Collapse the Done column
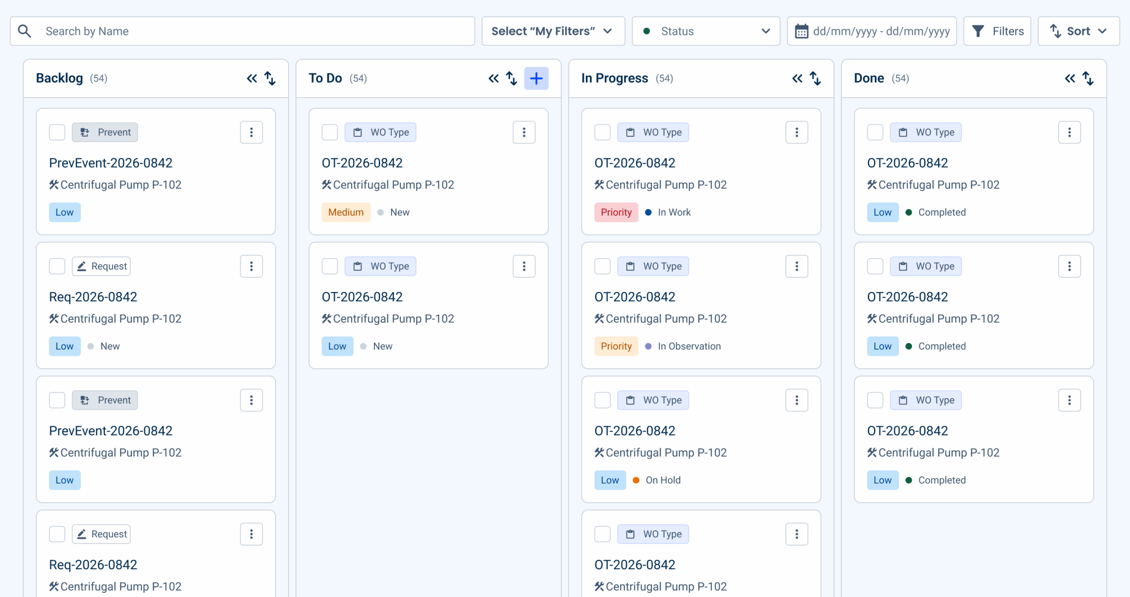The image size is (1130, 597). (1070, 79)
